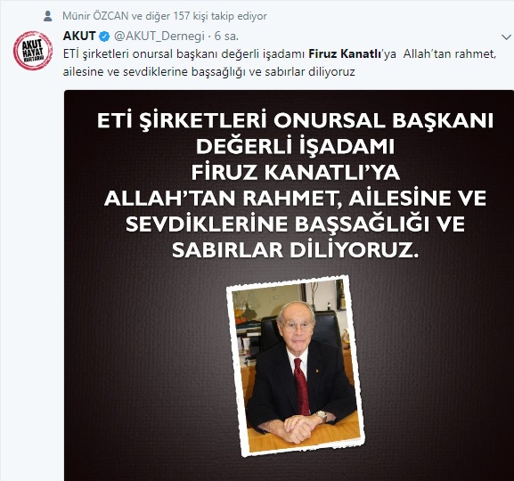The image size is (514, 481).
Task: Open the framed portrait photo of the man
Action: coord(296,367)
